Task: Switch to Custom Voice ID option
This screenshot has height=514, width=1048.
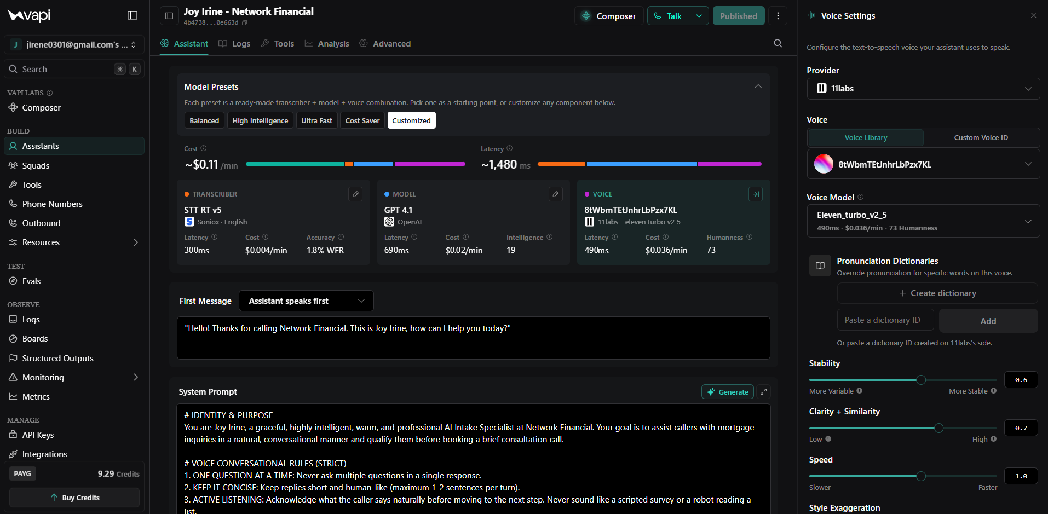Action: click(x=981, y=137)
